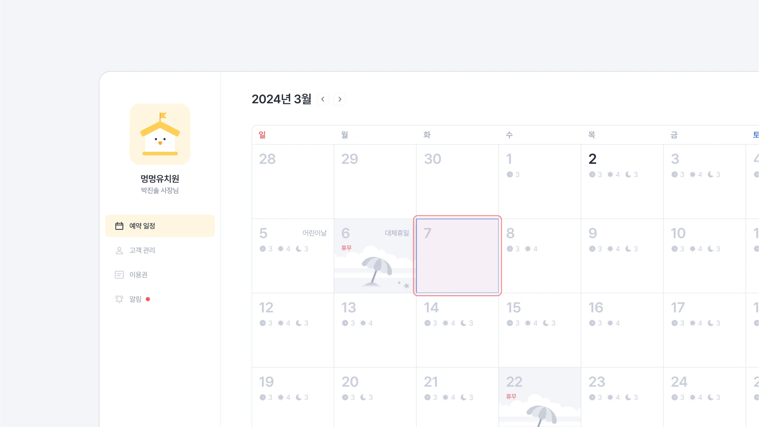
Task: Click the clock icon on day 1
Action: pyautogui.click(x=510, y=174)
